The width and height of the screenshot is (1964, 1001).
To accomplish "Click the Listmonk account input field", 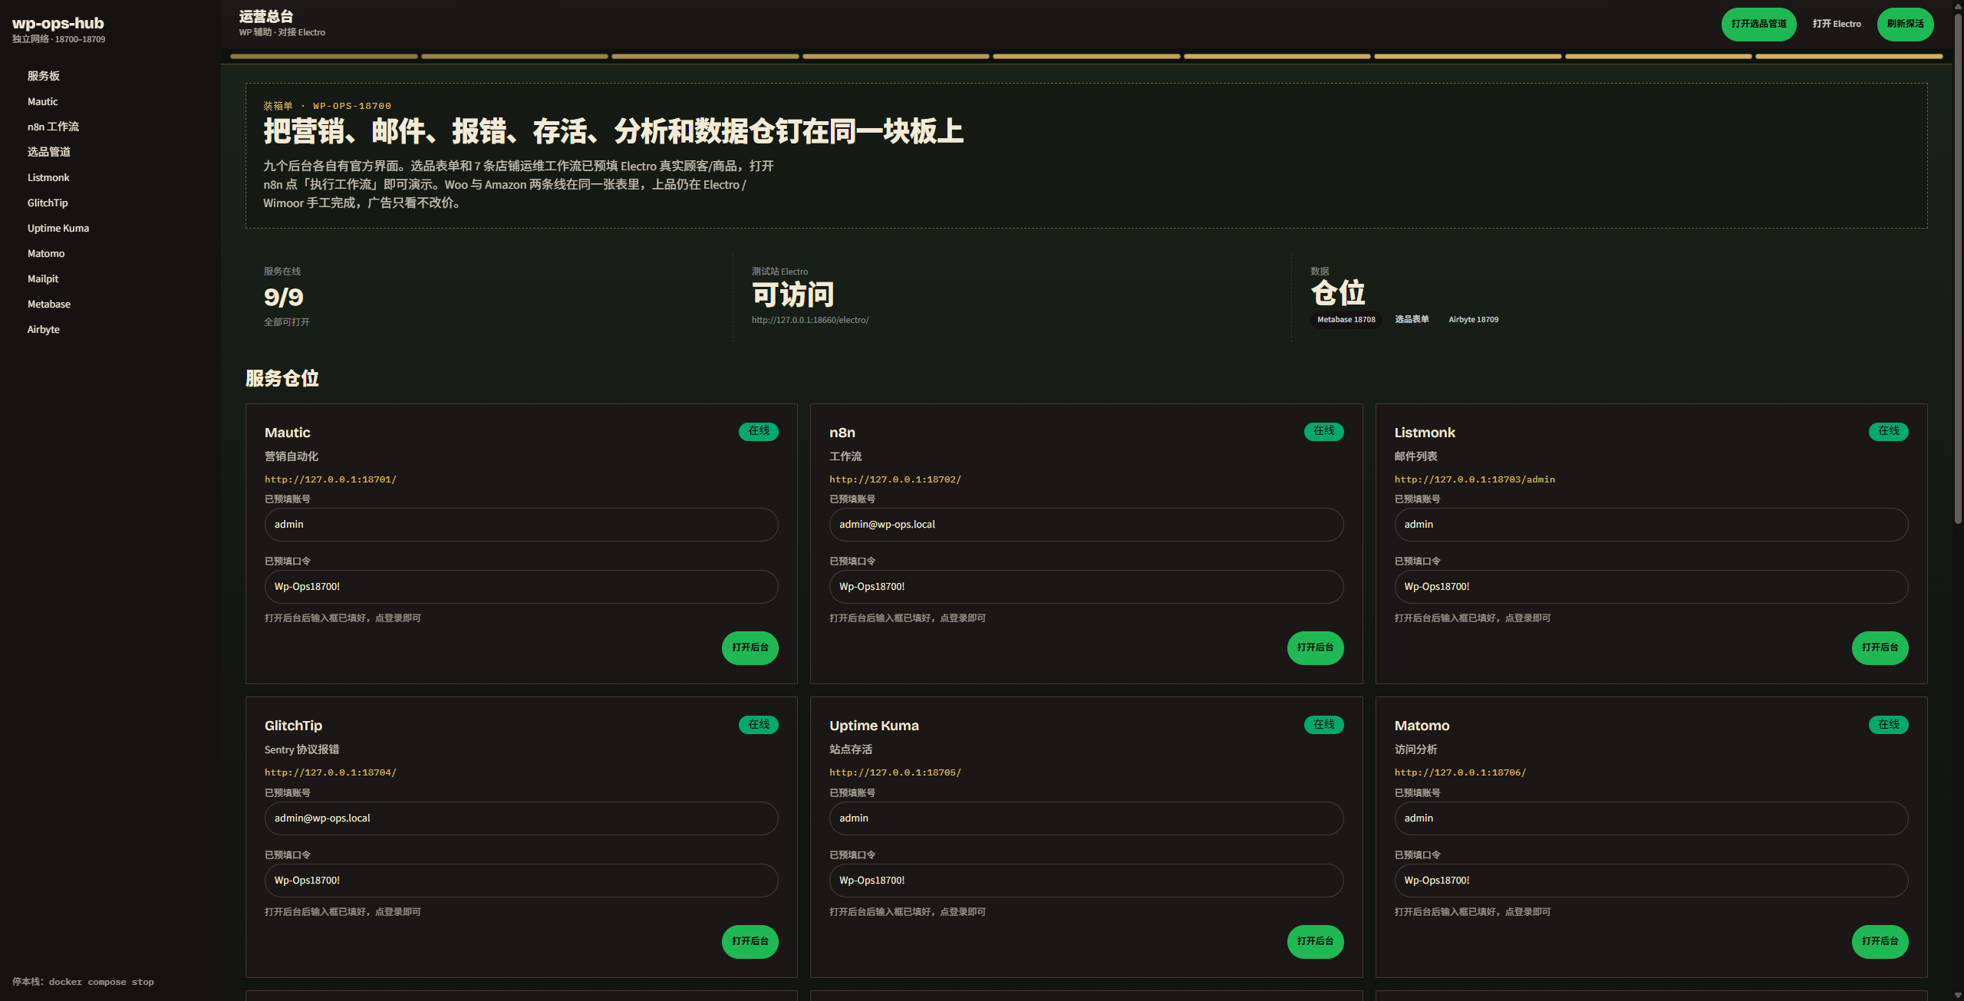I will tap(1651, 525).
